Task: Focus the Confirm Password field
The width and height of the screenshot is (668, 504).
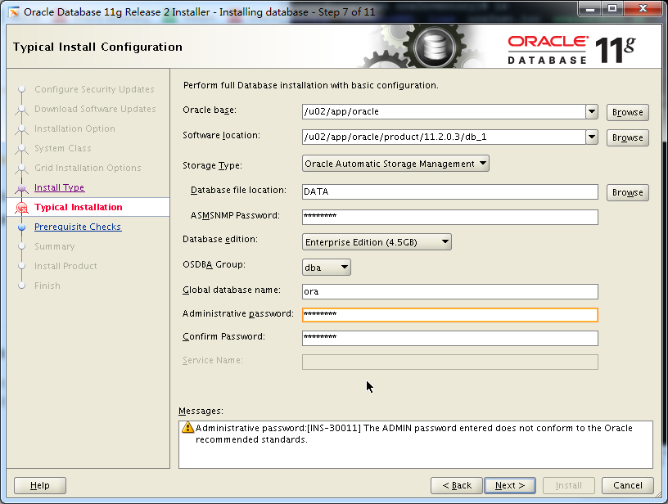Action: (450, 339)
